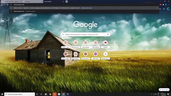Open Task View from the taskbar
Viewport: 171px width, 96px height.
coord(41,94)
